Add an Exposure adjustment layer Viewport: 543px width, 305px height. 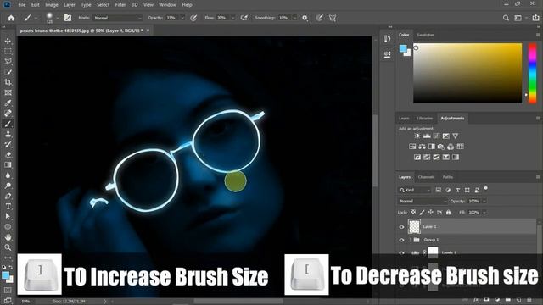point(446,136)
